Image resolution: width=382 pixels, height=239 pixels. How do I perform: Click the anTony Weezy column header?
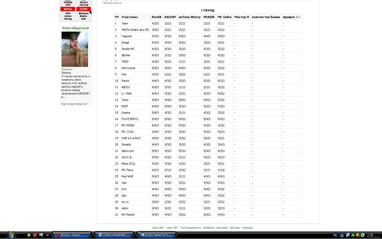[x=190, y=17]
